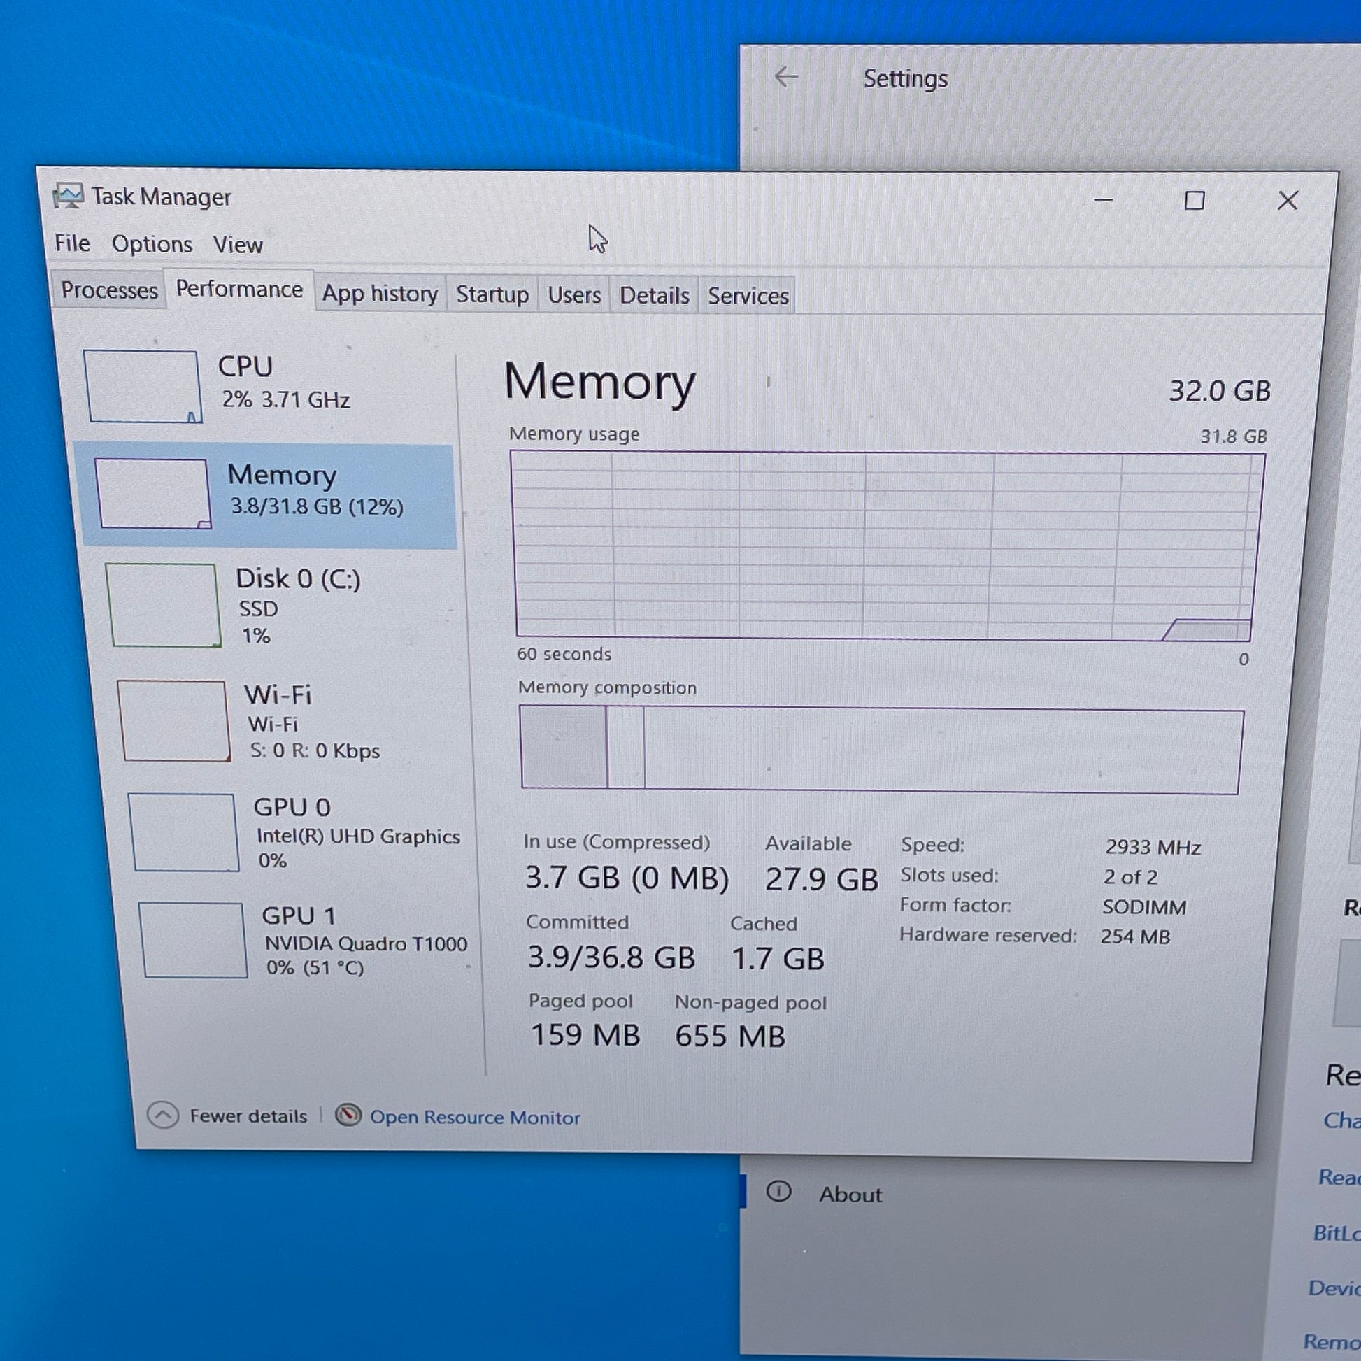Viewport: 1361px width, 1361px height.
Task: Switch to the Processes tab
Action: click(109, 290)
